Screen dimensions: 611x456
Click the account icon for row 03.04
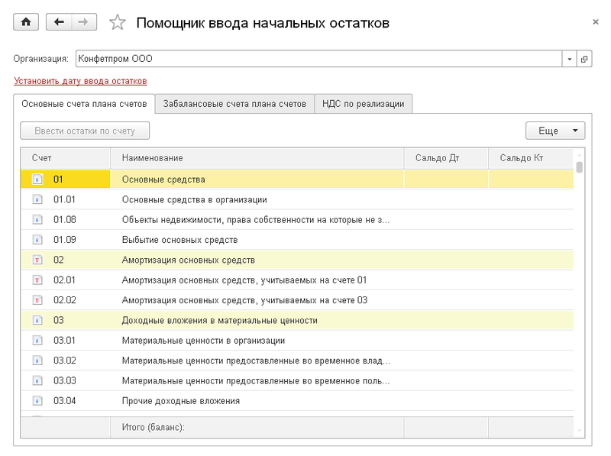pos(37,401)
